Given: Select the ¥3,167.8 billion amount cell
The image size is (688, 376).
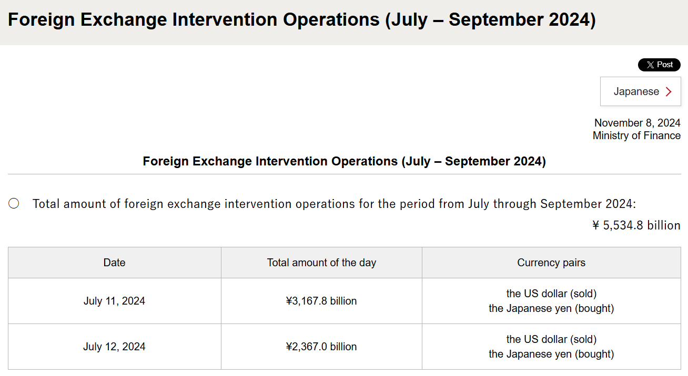Looking at the screenshot, I should (x=321, y=301).
